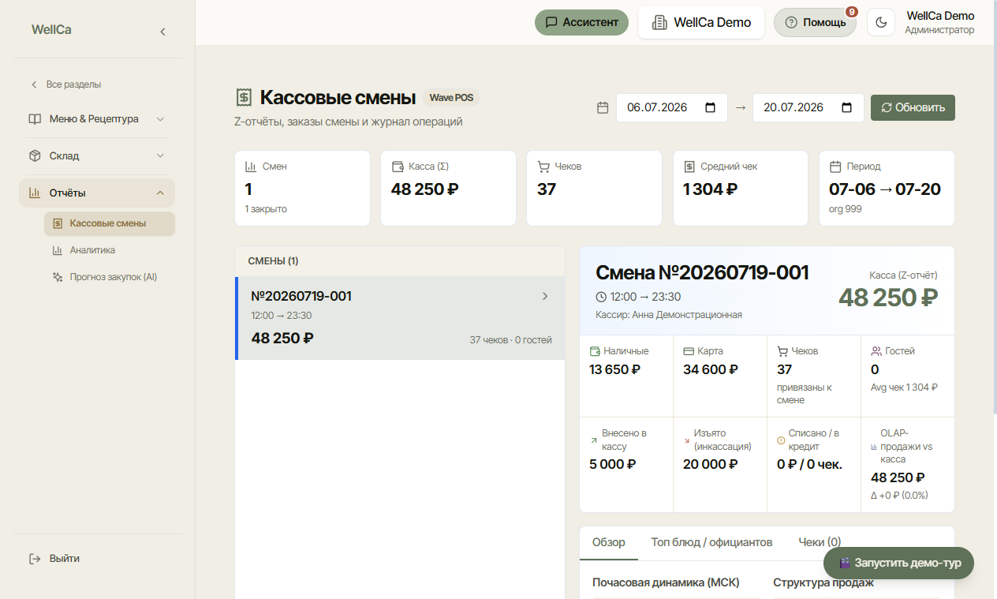Click the start date field 06.07.2026
The height and width of the screenshot is (599, 997).
coord(672,107)
